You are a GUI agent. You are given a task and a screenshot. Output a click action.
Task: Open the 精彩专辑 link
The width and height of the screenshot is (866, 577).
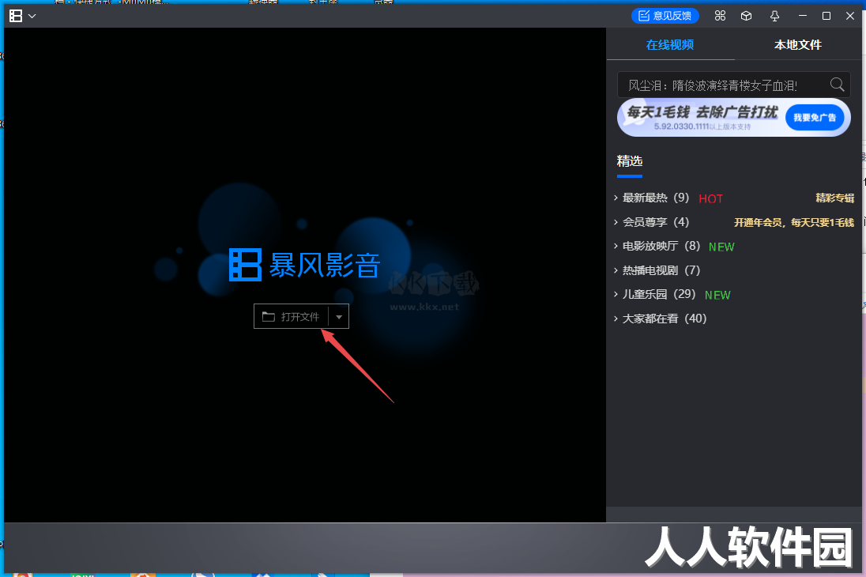click(x=834, y=198)
